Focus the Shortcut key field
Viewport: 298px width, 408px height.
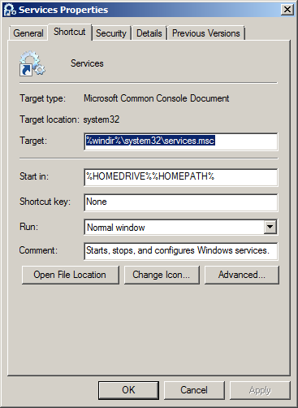181,202
